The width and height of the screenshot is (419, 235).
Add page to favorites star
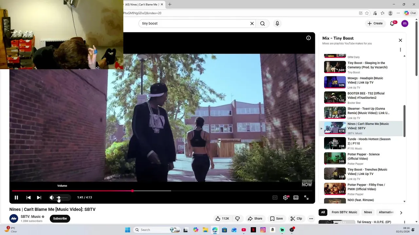pyautogui.click(x=367, y=13)
